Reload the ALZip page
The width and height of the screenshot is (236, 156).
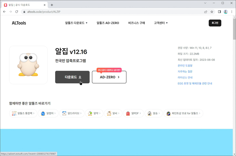coord(16,12)
